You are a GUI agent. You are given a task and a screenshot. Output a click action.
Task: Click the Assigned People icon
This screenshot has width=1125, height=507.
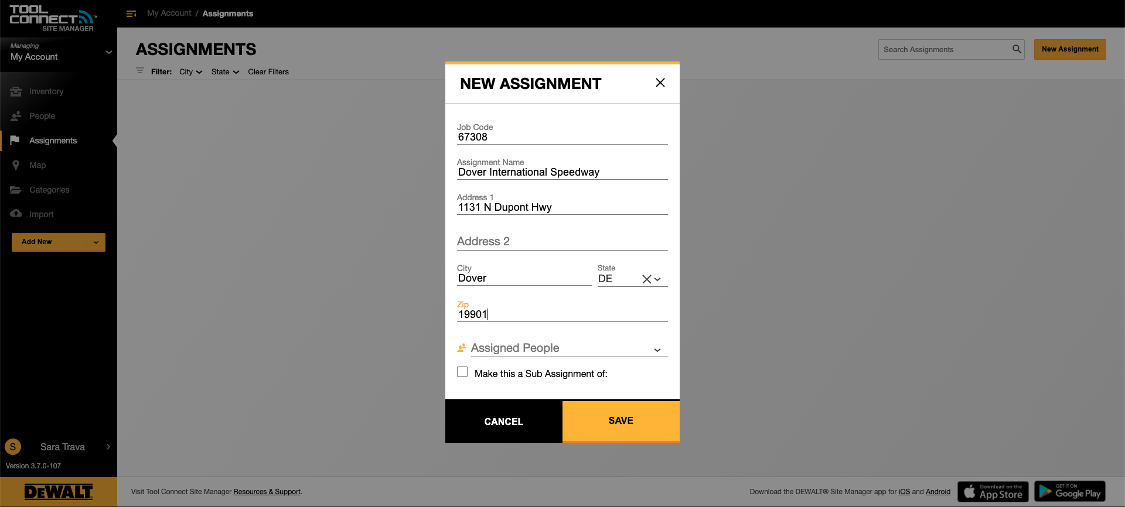(462, 348)
